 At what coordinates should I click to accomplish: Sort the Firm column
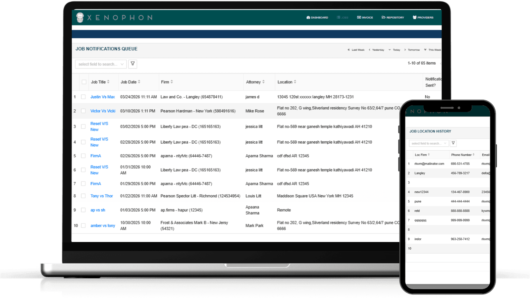tap(172, 82)
